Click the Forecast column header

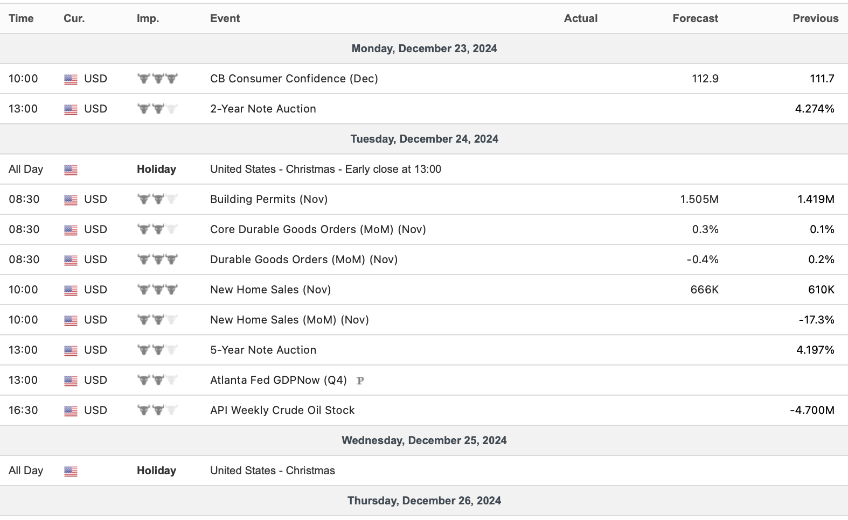pos(695,18)
